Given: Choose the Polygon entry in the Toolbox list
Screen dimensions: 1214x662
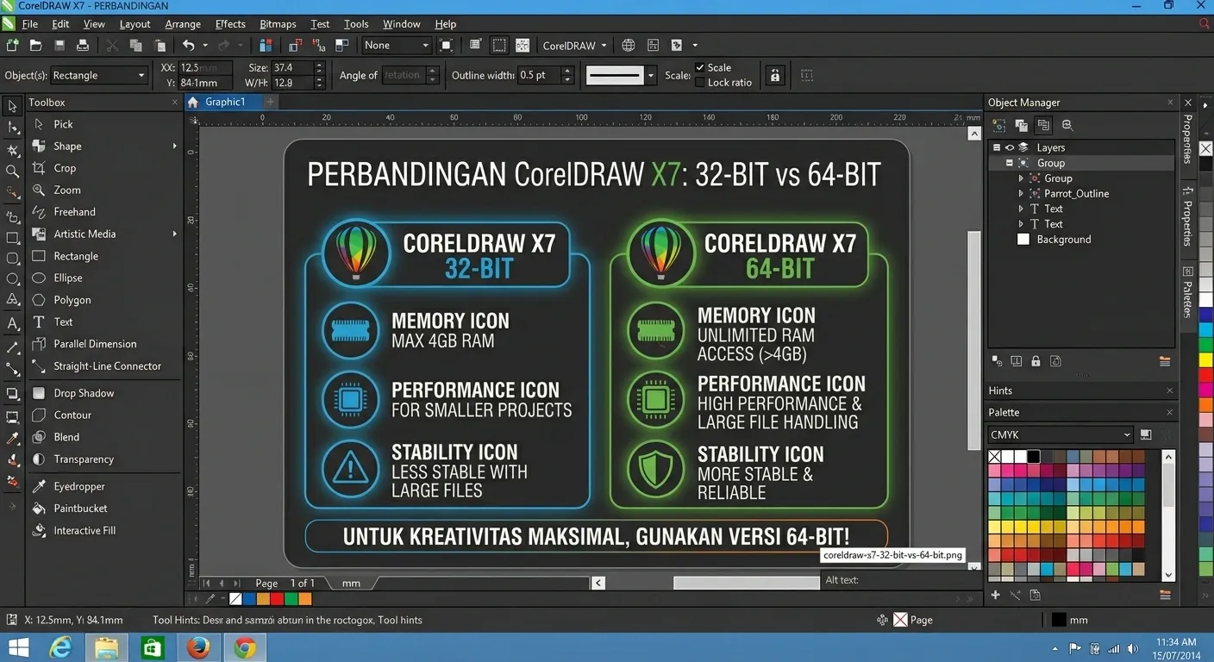Looking at the screenshot, I should tap(103, 300).
